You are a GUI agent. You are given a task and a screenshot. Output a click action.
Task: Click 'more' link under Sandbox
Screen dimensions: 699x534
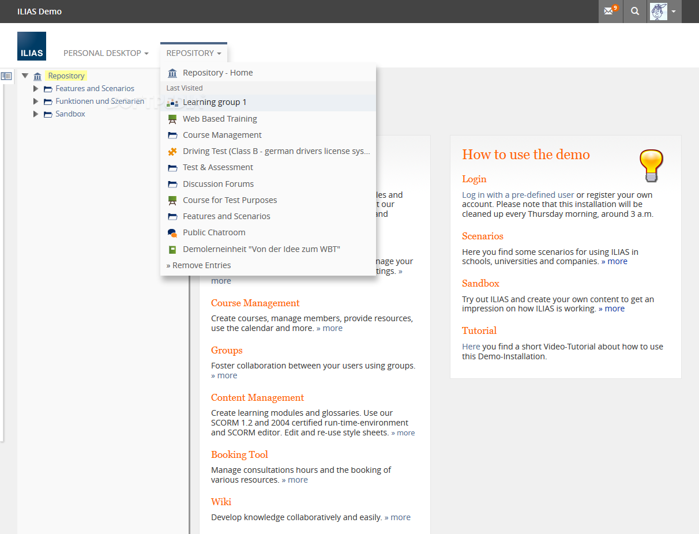(611, 309)
